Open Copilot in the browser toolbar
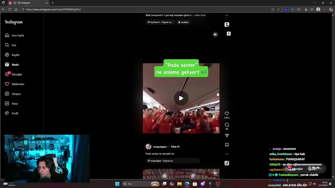 click(331, 9)
